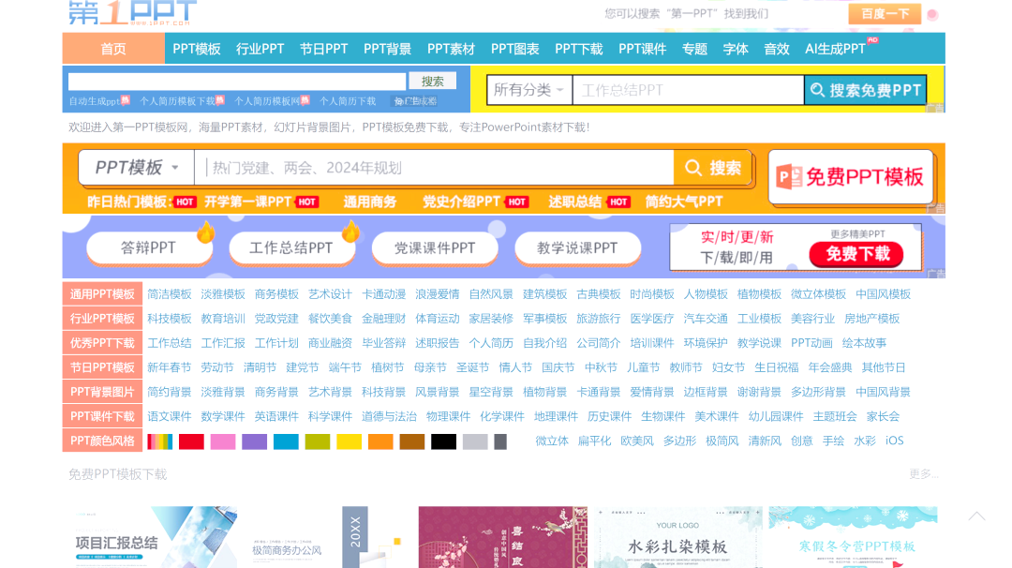The image size is (1012, 568).
Task: Select the rainbow multicolor style swatch
Action: pyautogui.click(x=159, y=441)
